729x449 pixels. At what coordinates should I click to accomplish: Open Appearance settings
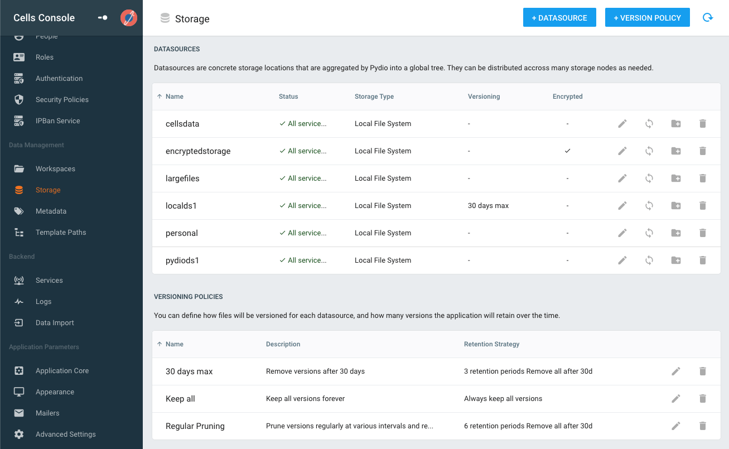[x=55, y=392]
